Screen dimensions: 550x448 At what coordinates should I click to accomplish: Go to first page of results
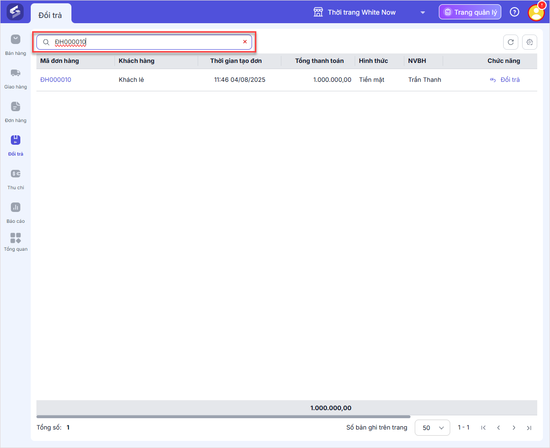point(483,428)
